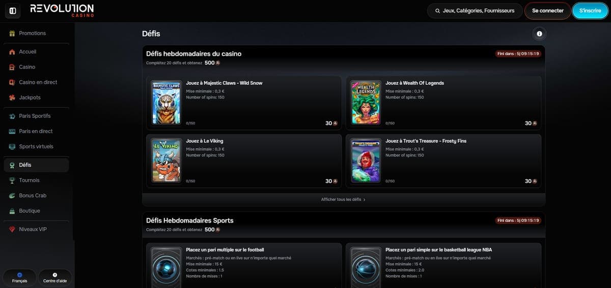
Task: Open the Trout's Treasure thumbnail
Action: [366, 161]
